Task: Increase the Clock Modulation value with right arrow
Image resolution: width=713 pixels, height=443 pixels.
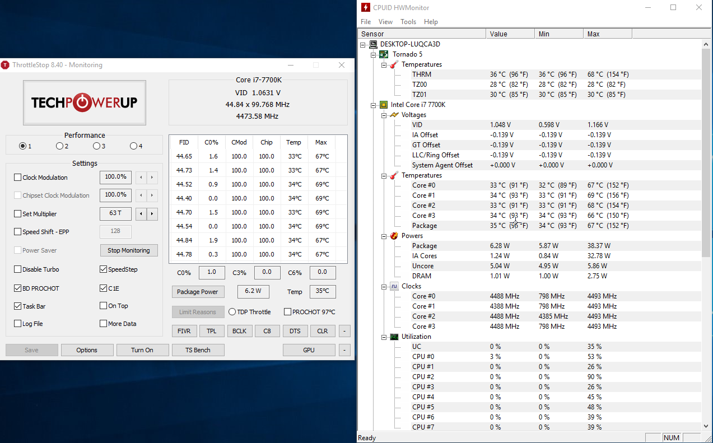Action: click(152, 178)
